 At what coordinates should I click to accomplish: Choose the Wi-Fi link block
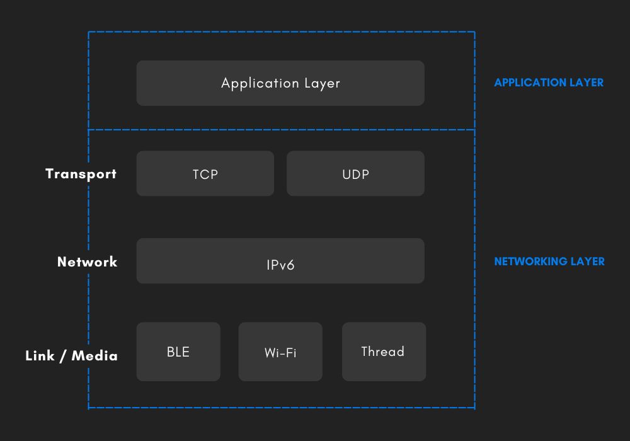pyautogui.click(x=280, y=352)
